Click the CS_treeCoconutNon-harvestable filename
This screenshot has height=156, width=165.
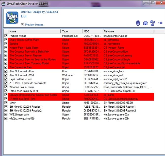click(122, 63)
